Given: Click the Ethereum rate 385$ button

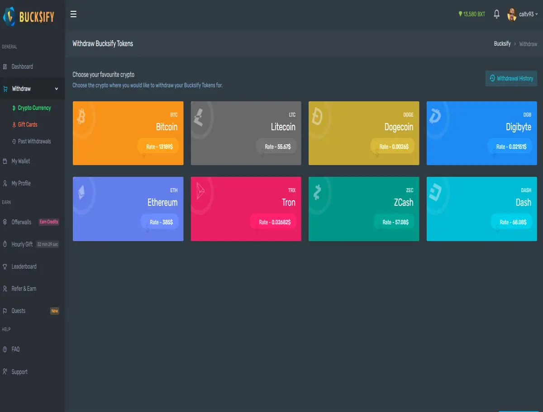Looking at the screenshot, I should (160, 222).
